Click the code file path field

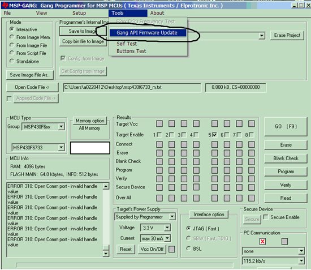pyautogui.click(x=132, y=88)
